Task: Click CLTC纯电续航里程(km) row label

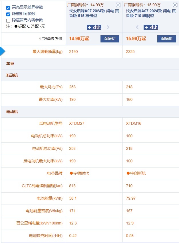Action: point(42,186)
